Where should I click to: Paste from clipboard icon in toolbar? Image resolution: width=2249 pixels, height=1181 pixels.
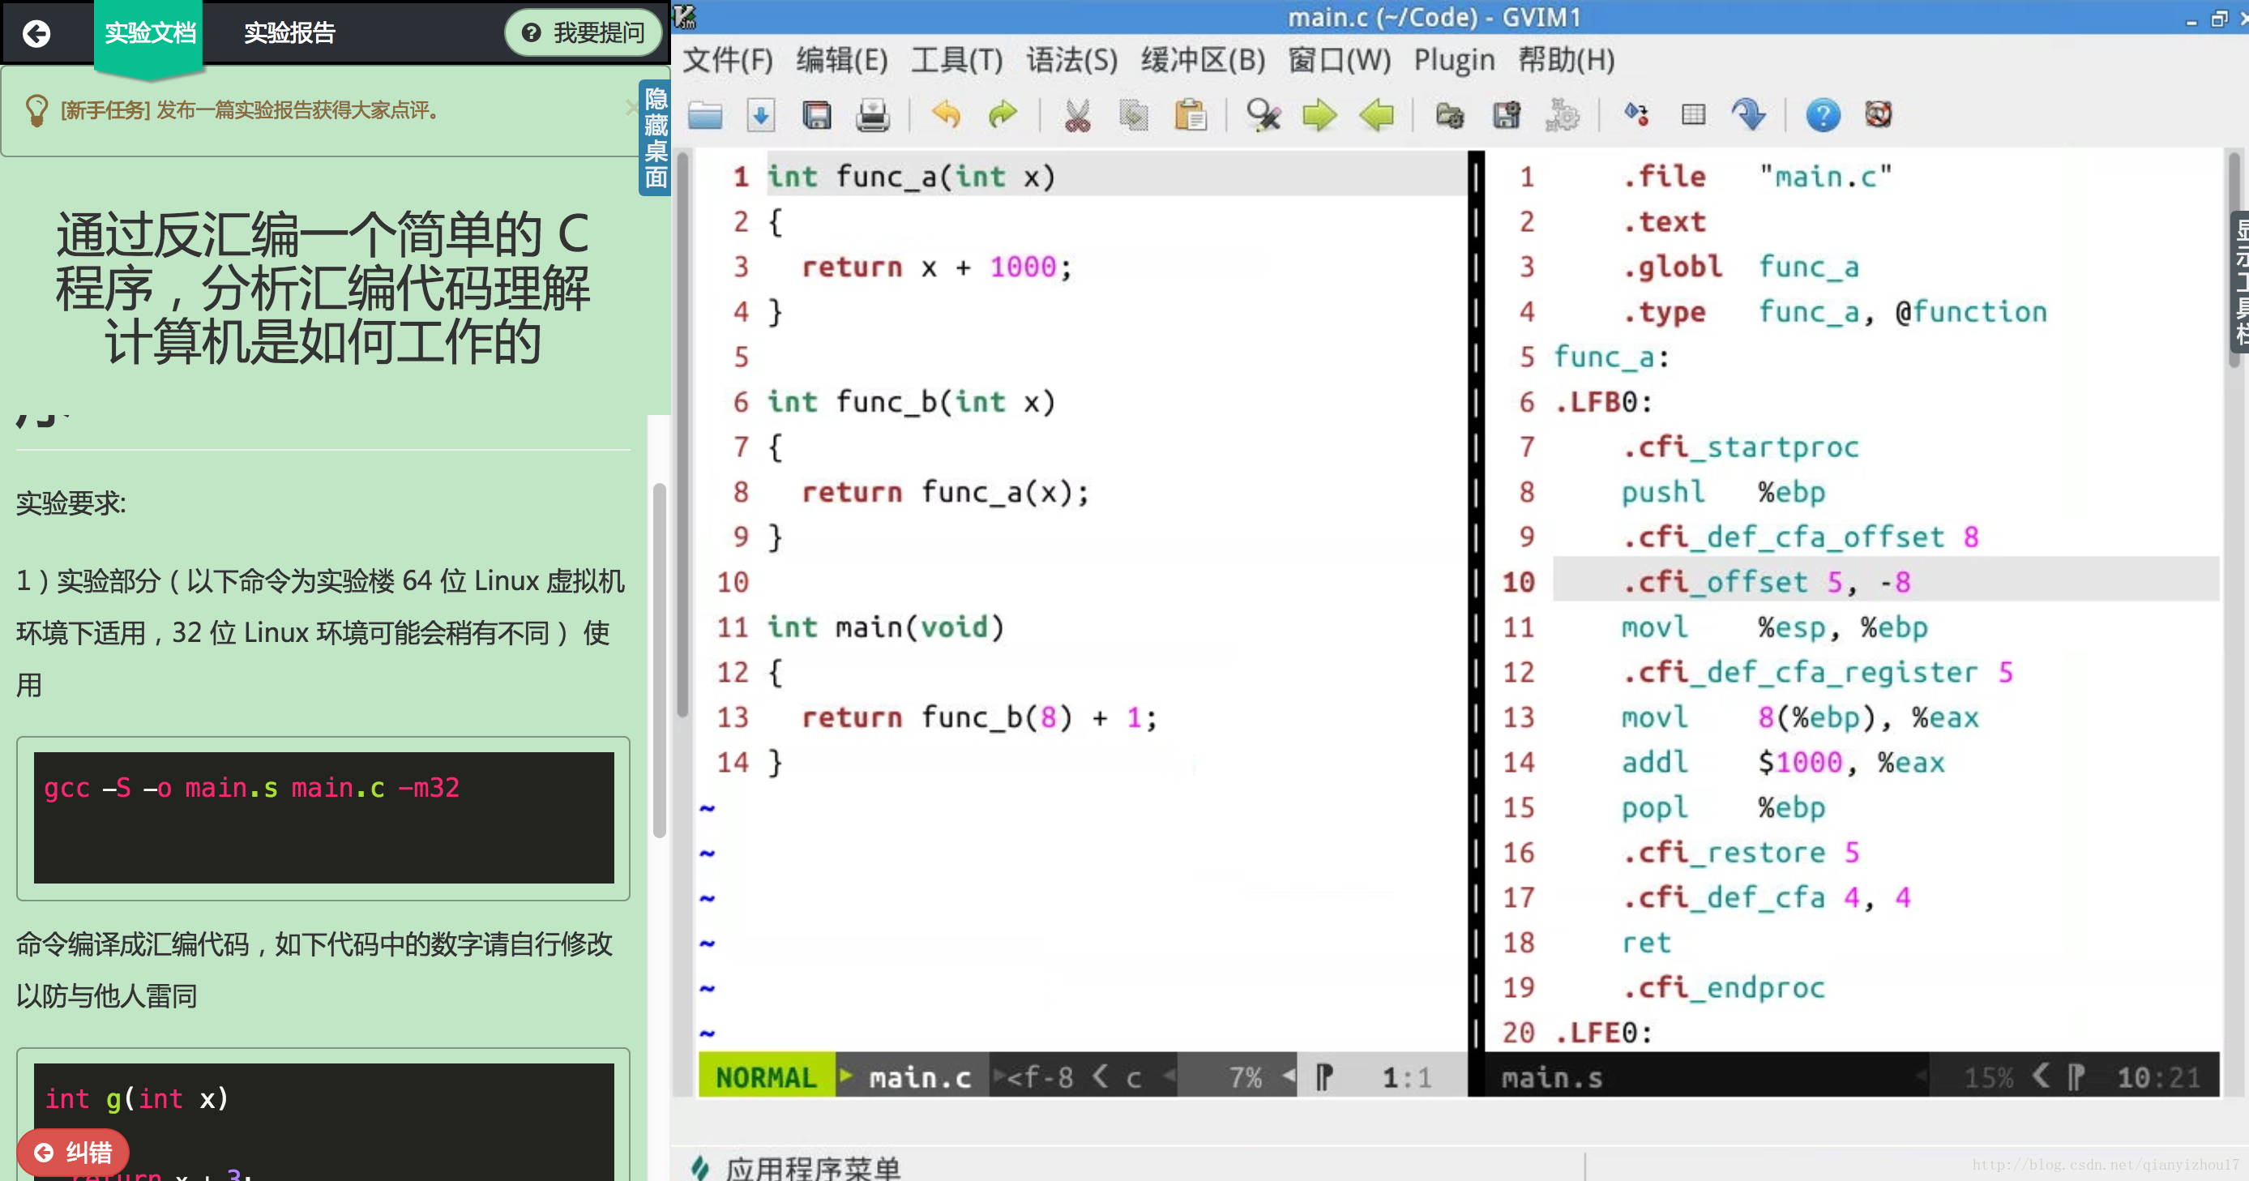coord(1190,115)
